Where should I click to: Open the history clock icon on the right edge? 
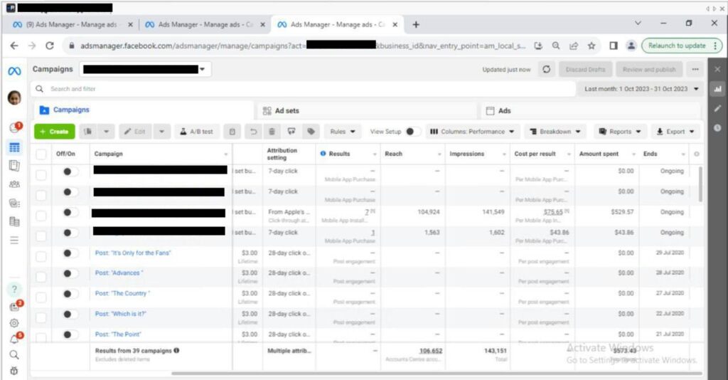click(x=718, y=128)
